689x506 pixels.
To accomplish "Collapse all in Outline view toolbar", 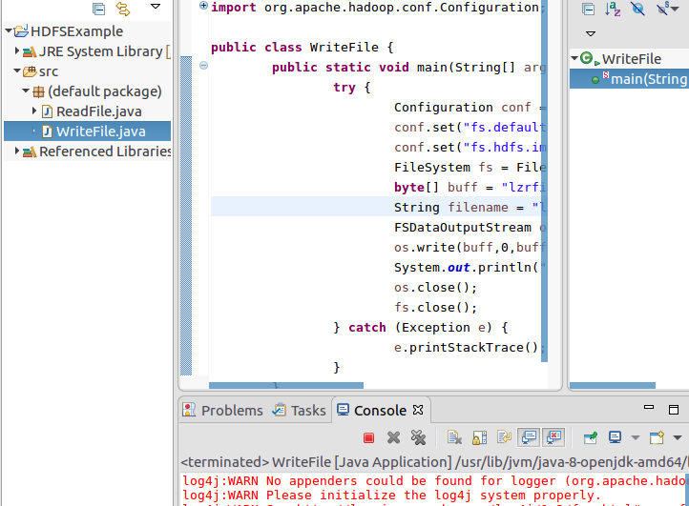I will pyautogui.click(x=588, y=9).
